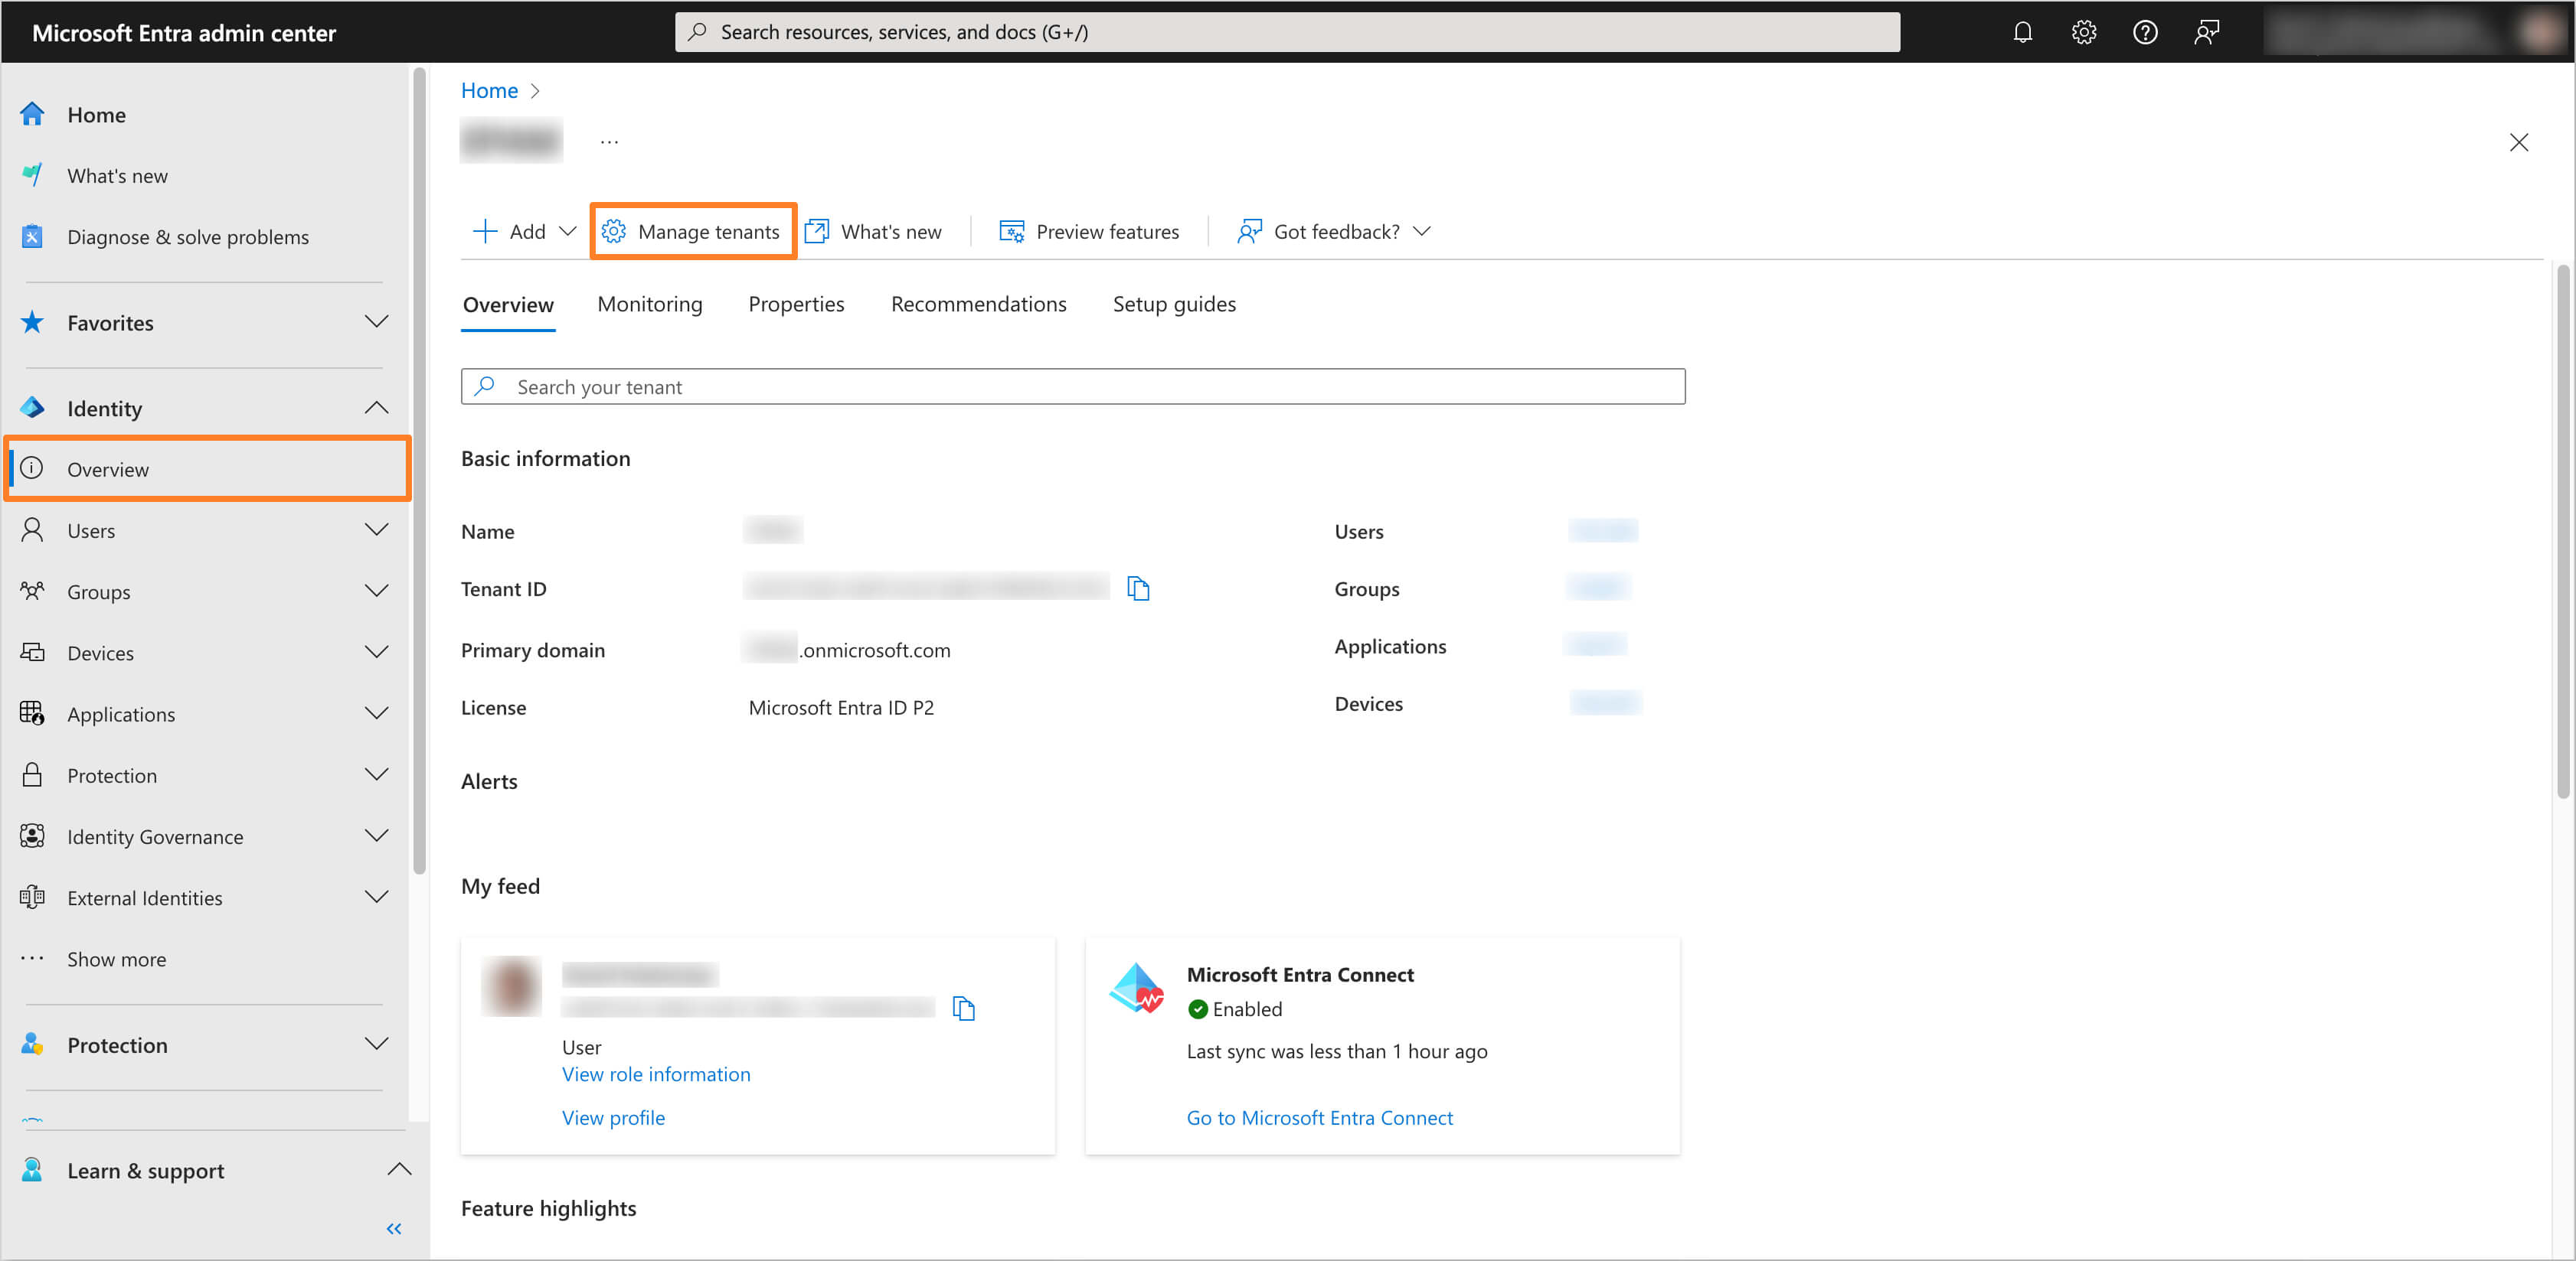Expand the Users section in sidebar
This screenshot has height=1261, width=2576.
pos(376,529)
